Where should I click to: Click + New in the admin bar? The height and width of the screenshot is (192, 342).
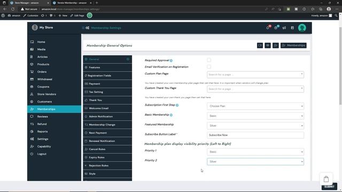pyautogui.click(x=63, y=15)
